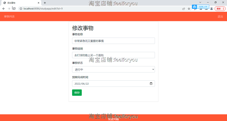Go back to the previous page

[4, 9]
